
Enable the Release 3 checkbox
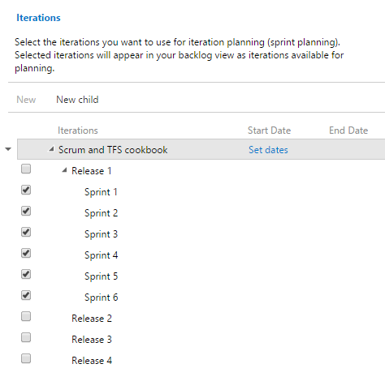pos(26,337)
